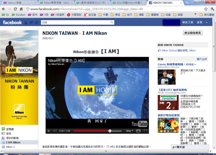Click the 建立粉絲專頁 button
Screen dimensions: 216x155
tap(193, 33)
